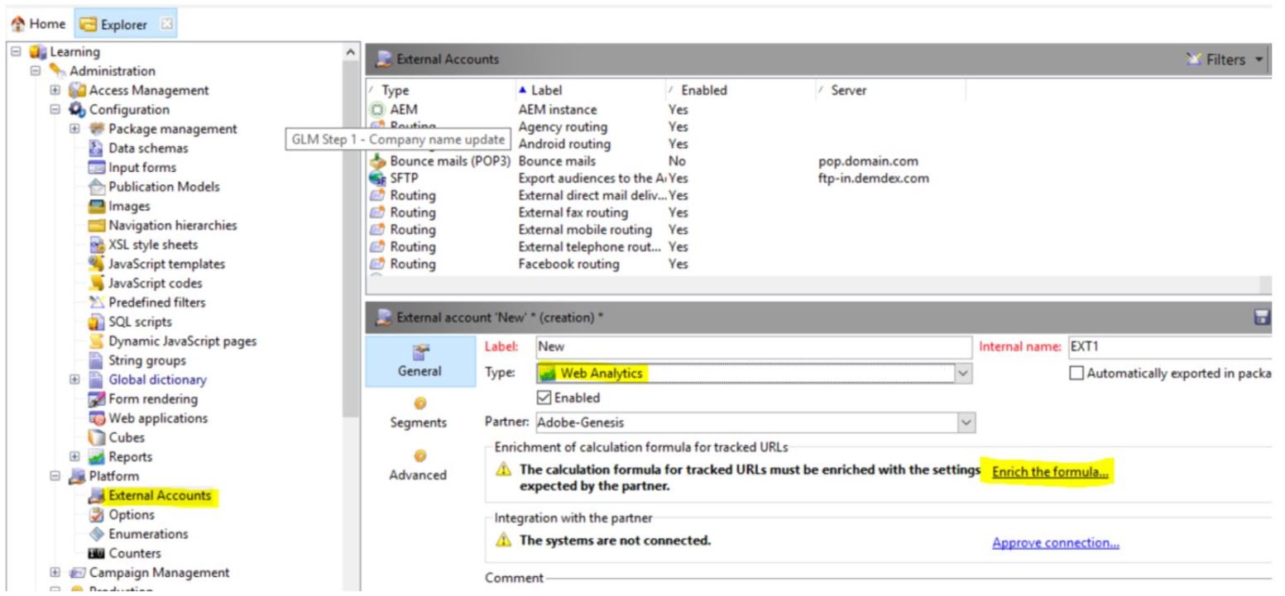This screenshot has height=596, width=1285.
Task: Click the Cubes icon in Configuration
Action: [x=96, y=437]
